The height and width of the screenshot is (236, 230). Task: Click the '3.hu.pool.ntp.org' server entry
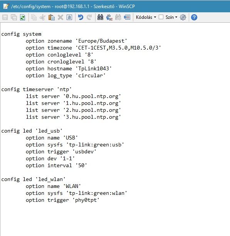pos(92,117)
